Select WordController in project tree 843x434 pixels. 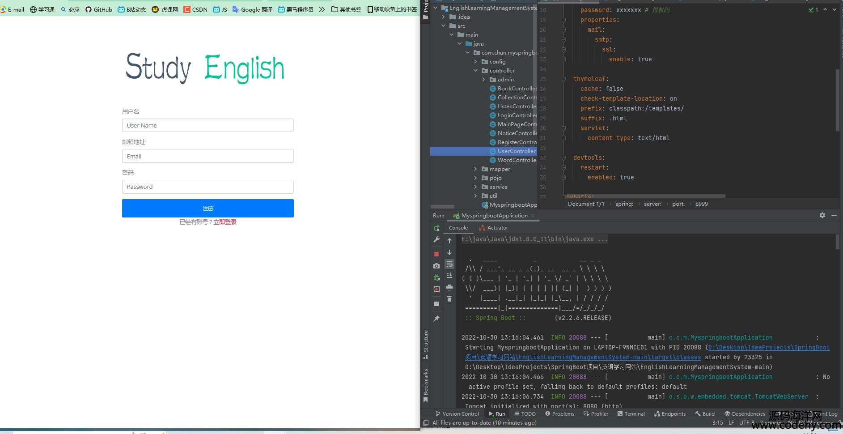click(x=513, y=160)
